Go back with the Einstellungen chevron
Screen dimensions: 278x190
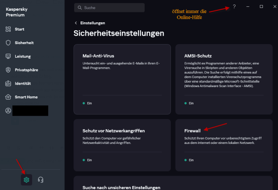(x=76, y=23)
